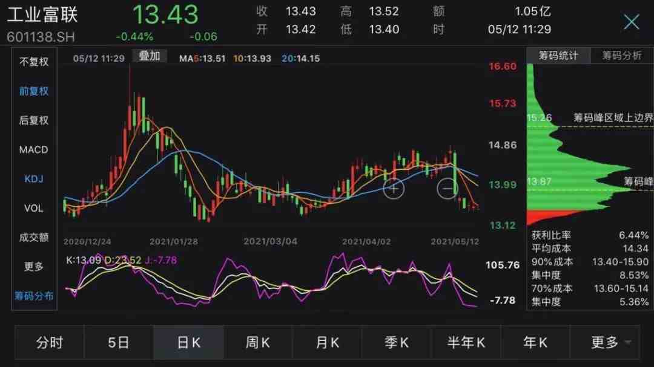Select 前复权 price adjustment mode
The height and width of the screenshot is (367, 654).
coord(34,91)
